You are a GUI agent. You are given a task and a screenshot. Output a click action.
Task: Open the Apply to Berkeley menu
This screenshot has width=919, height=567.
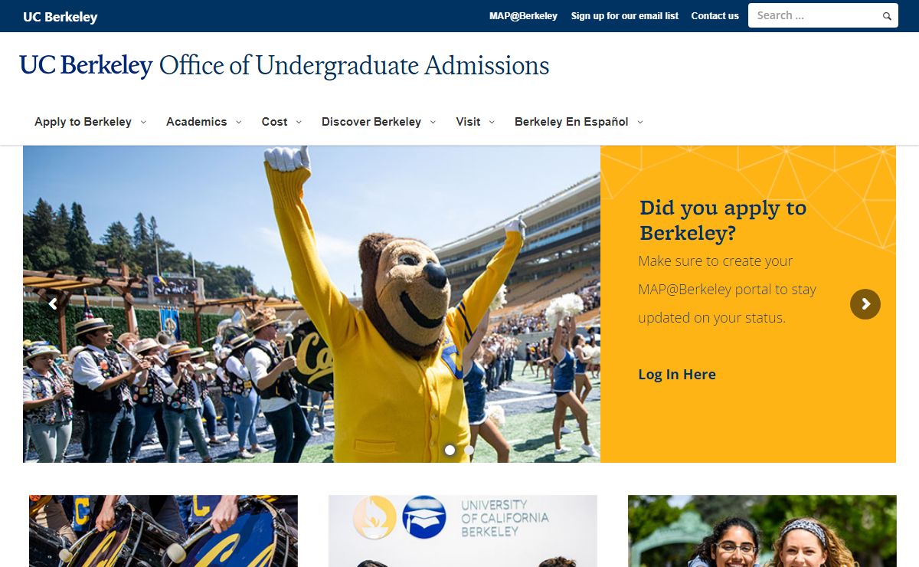[83, 122]
